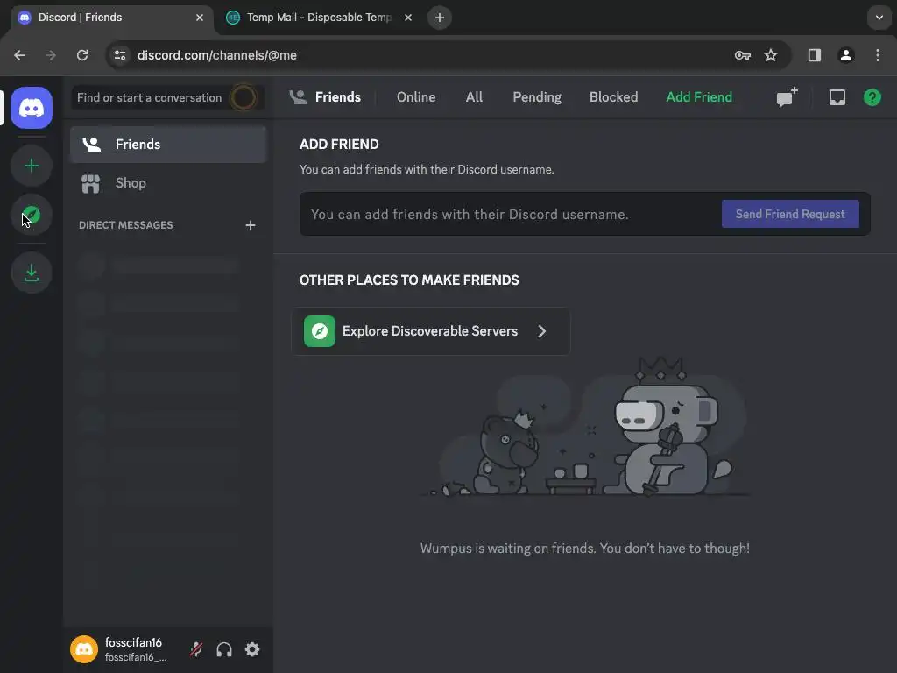Bookmark this page with star icon
Image resolution: width=897 pixels, height=673 pixels.
click(771, 55)
